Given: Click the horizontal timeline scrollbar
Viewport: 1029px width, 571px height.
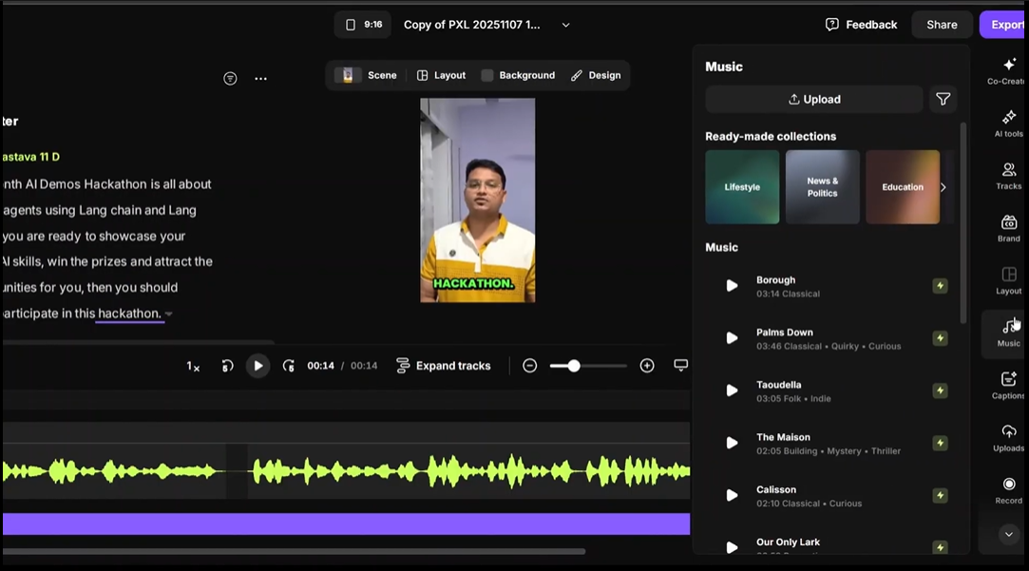Looking at the screenshot, I should tap(294, 551).
